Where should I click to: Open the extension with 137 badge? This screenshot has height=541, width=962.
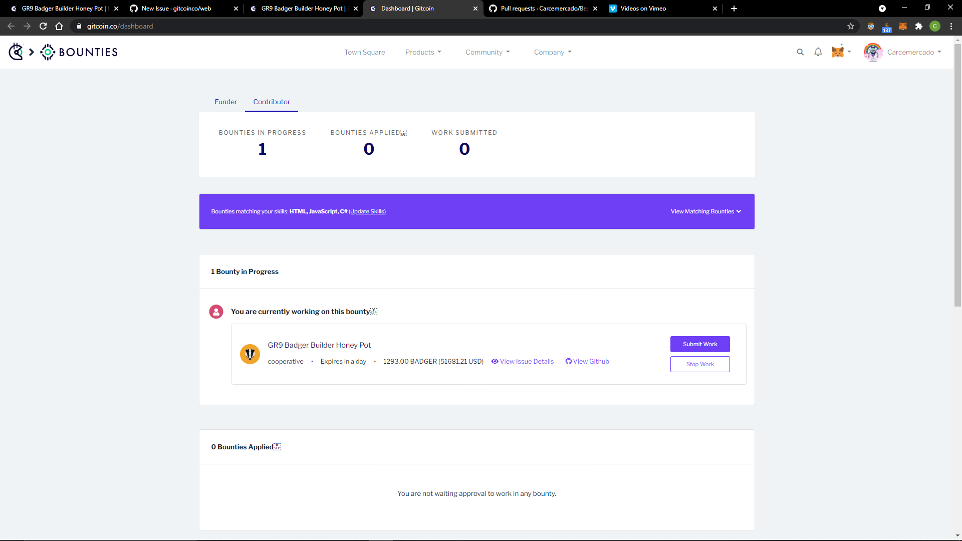(887, 27)
